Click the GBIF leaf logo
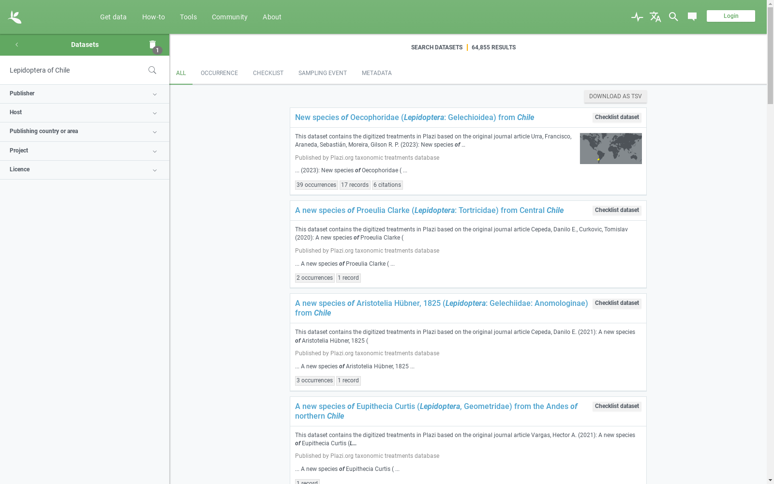This screenshot has width=774, height=484. tap(15, 17)
